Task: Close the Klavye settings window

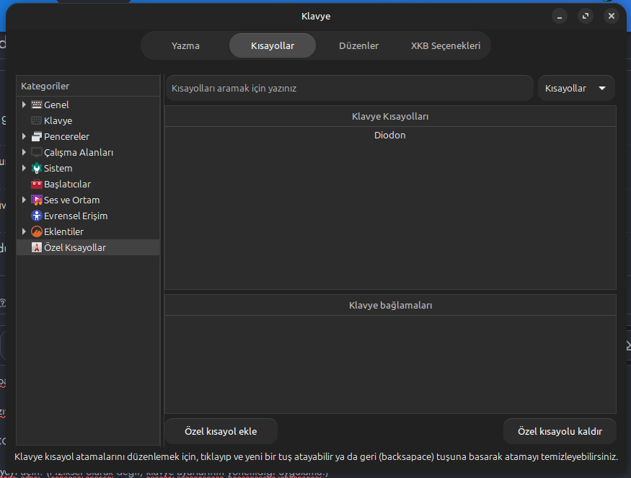Action: 612,16
